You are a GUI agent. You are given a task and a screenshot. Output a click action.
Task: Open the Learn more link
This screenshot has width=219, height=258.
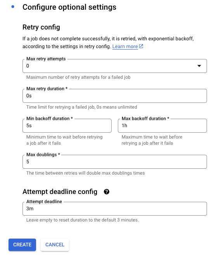click(125, 47)
